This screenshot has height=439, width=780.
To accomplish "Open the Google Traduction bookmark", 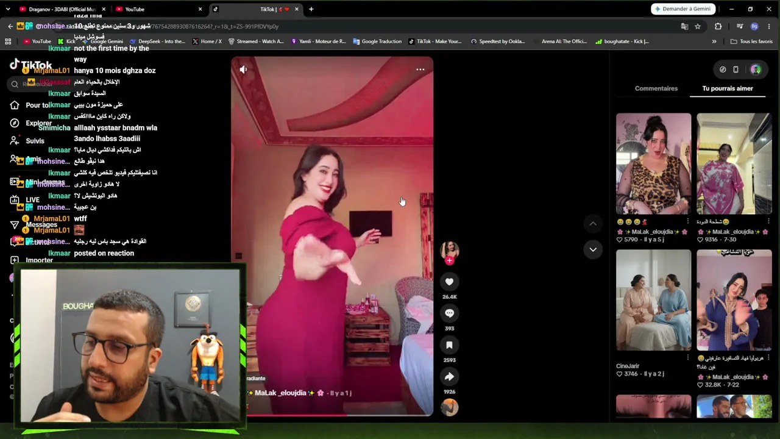I will click(x=377, y=41).
